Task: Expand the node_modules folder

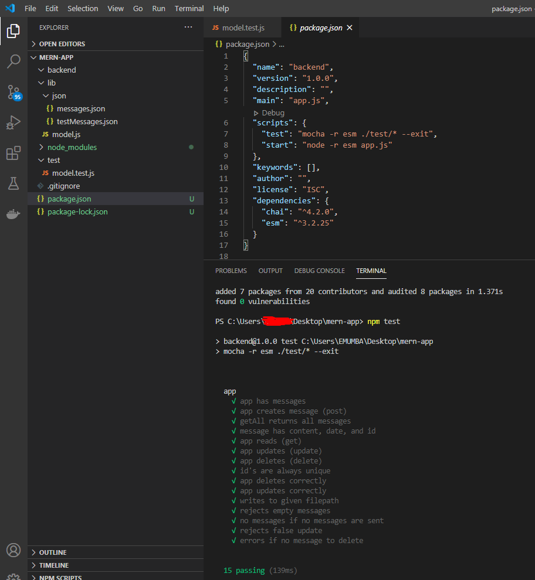Action: point(41,147)
